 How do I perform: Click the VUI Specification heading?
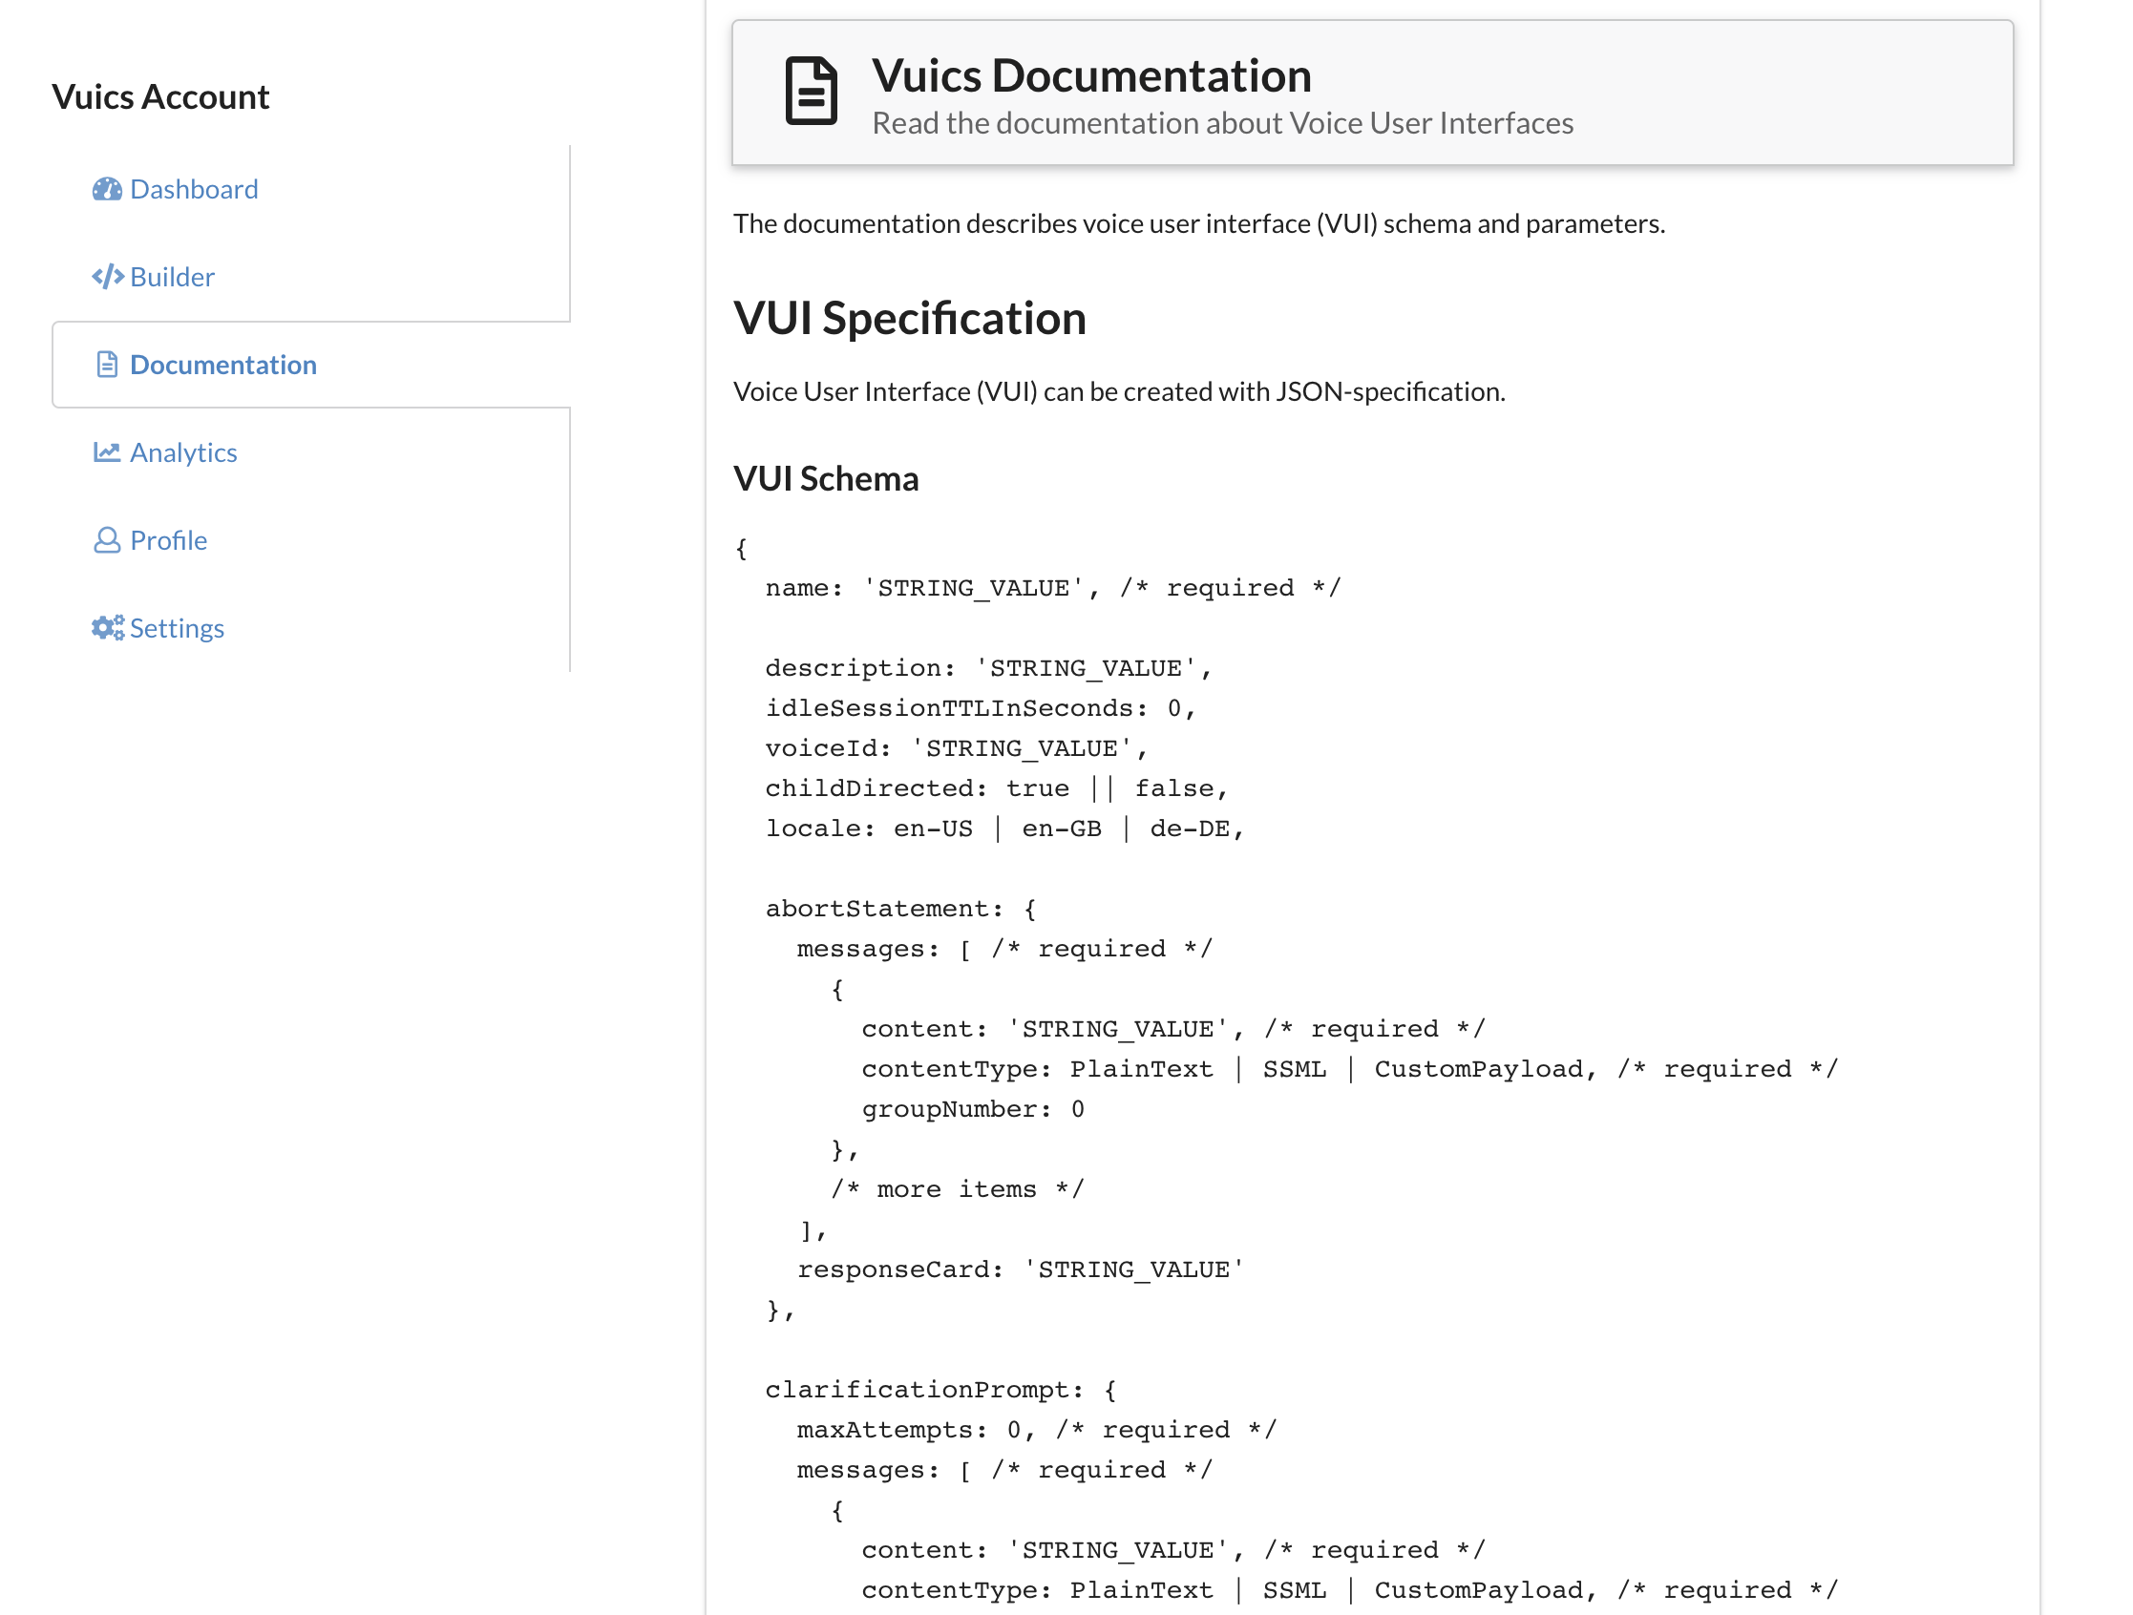(908, 318)
